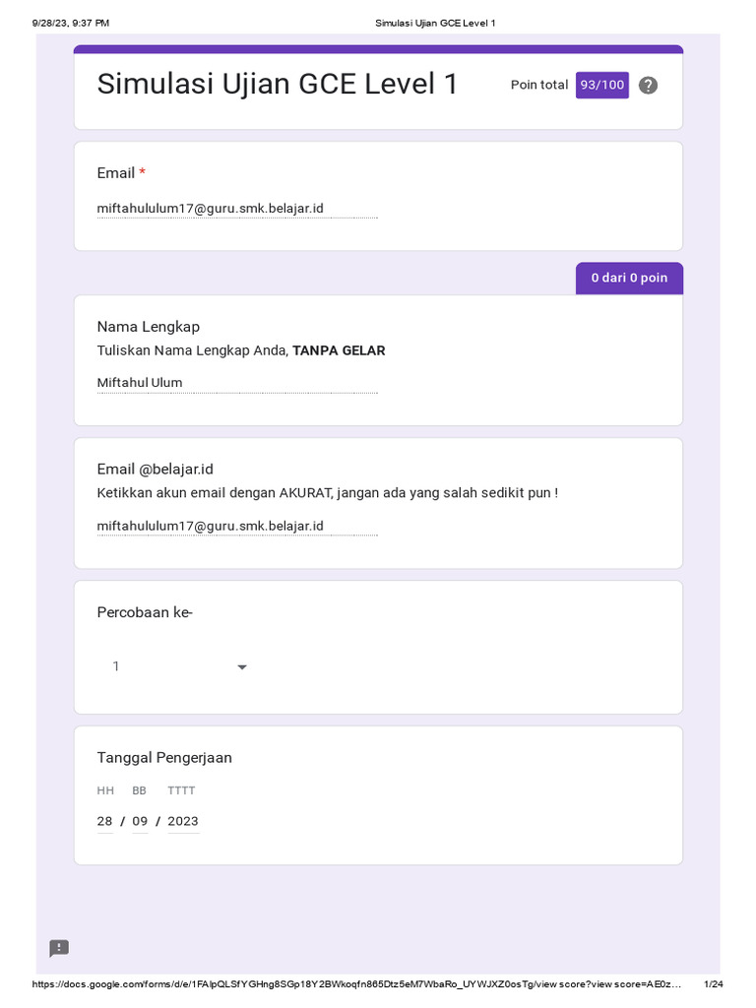Click the page number 1/24 indicator
Screen dimensions: 756x1008
pyautogui.click(x=714, y=984)
